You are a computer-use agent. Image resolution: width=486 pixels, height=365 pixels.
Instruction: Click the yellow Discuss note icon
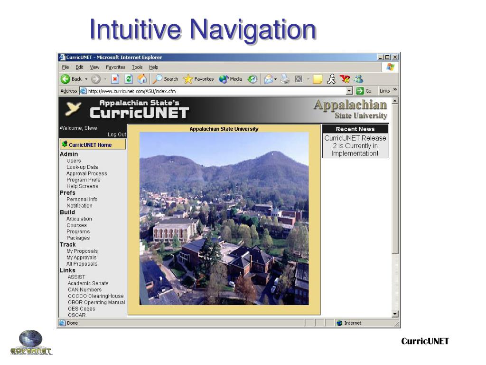(x=318, y=79)
